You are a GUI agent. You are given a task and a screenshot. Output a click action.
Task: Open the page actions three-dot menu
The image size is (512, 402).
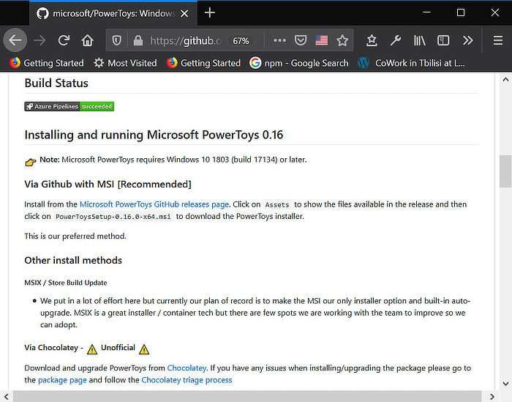point(279,40)
